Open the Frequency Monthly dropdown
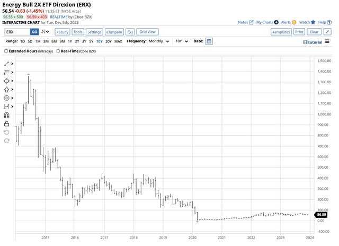The height and width of the screenshot is (246, 339). click(159, 41)
